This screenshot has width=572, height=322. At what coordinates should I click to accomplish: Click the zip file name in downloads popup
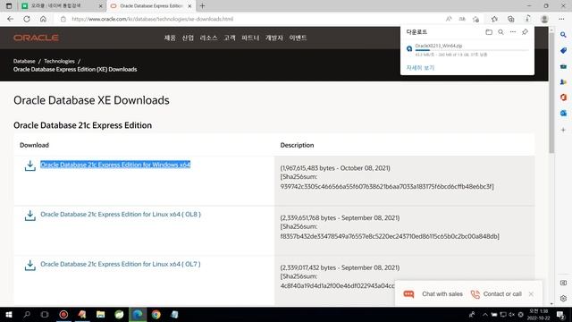click(x=439, y=46)
